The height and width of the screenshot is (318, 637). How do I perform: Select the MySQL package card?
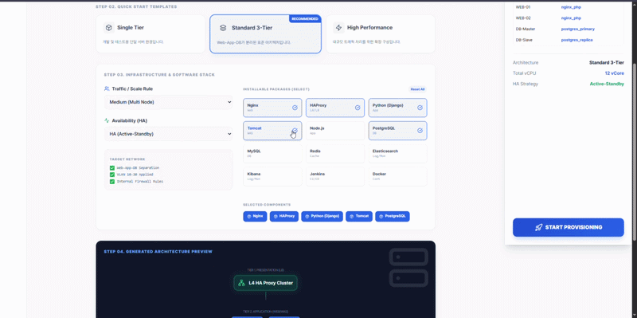pyautogui.click(x=272, y=153)
